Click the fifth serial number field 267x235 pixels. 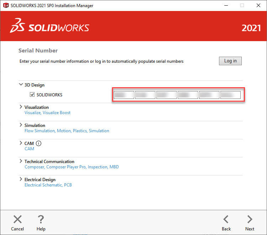click(209, 95)
